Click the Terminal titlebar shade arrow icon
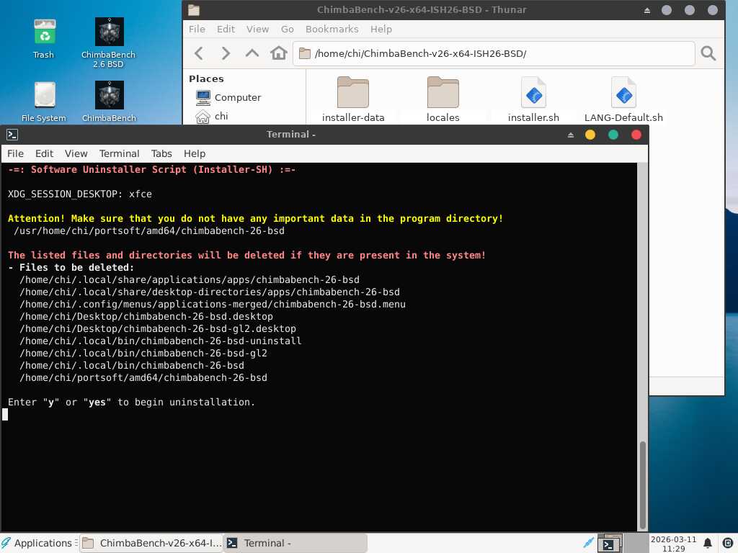The height and width of the screenshot is (553, 738). tap(571, 135)
